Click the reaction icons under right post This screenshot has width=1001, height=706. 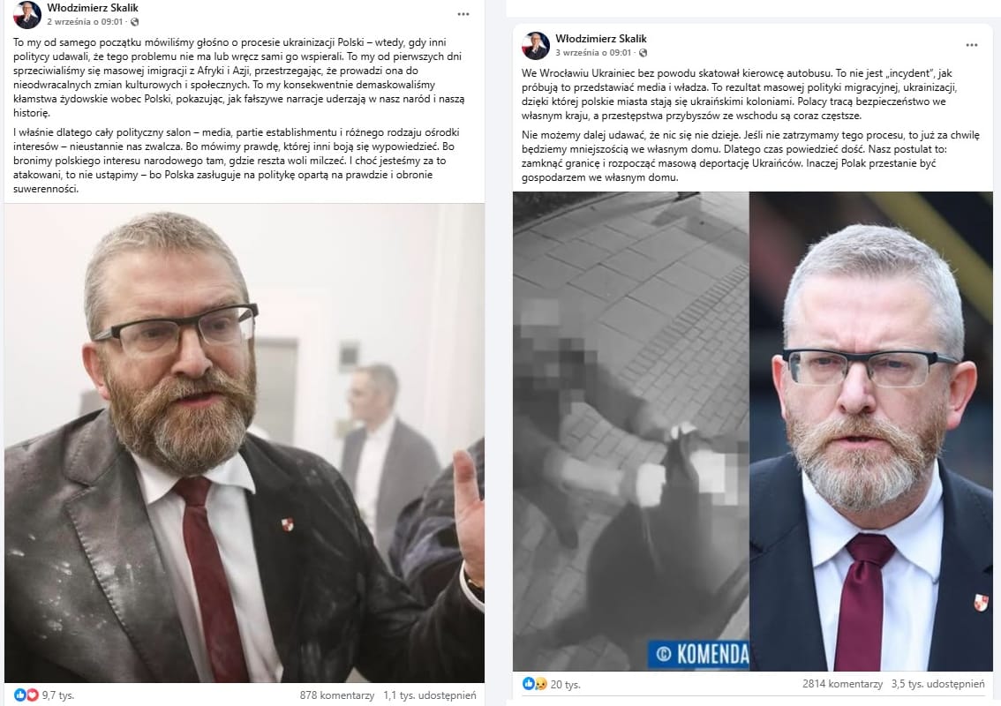tap(535, 684)
